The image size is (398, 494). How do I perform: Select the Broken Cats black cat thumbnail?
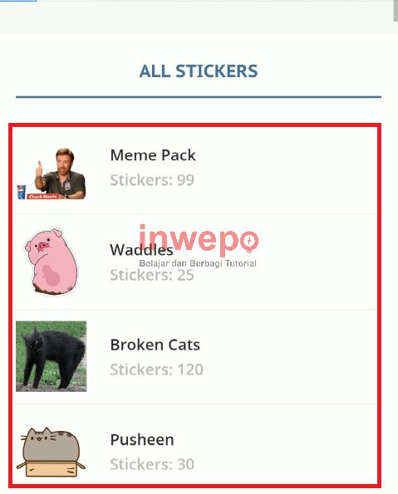tap(51, 356)
